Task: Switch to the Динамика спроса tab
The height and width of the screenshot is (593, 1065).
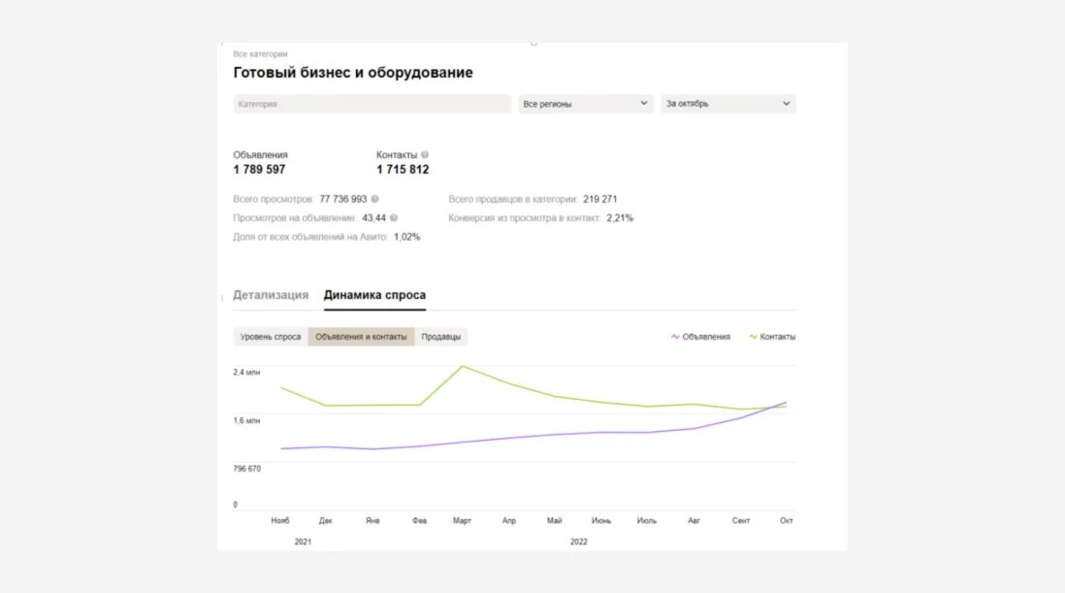Action: click(374, 295)
